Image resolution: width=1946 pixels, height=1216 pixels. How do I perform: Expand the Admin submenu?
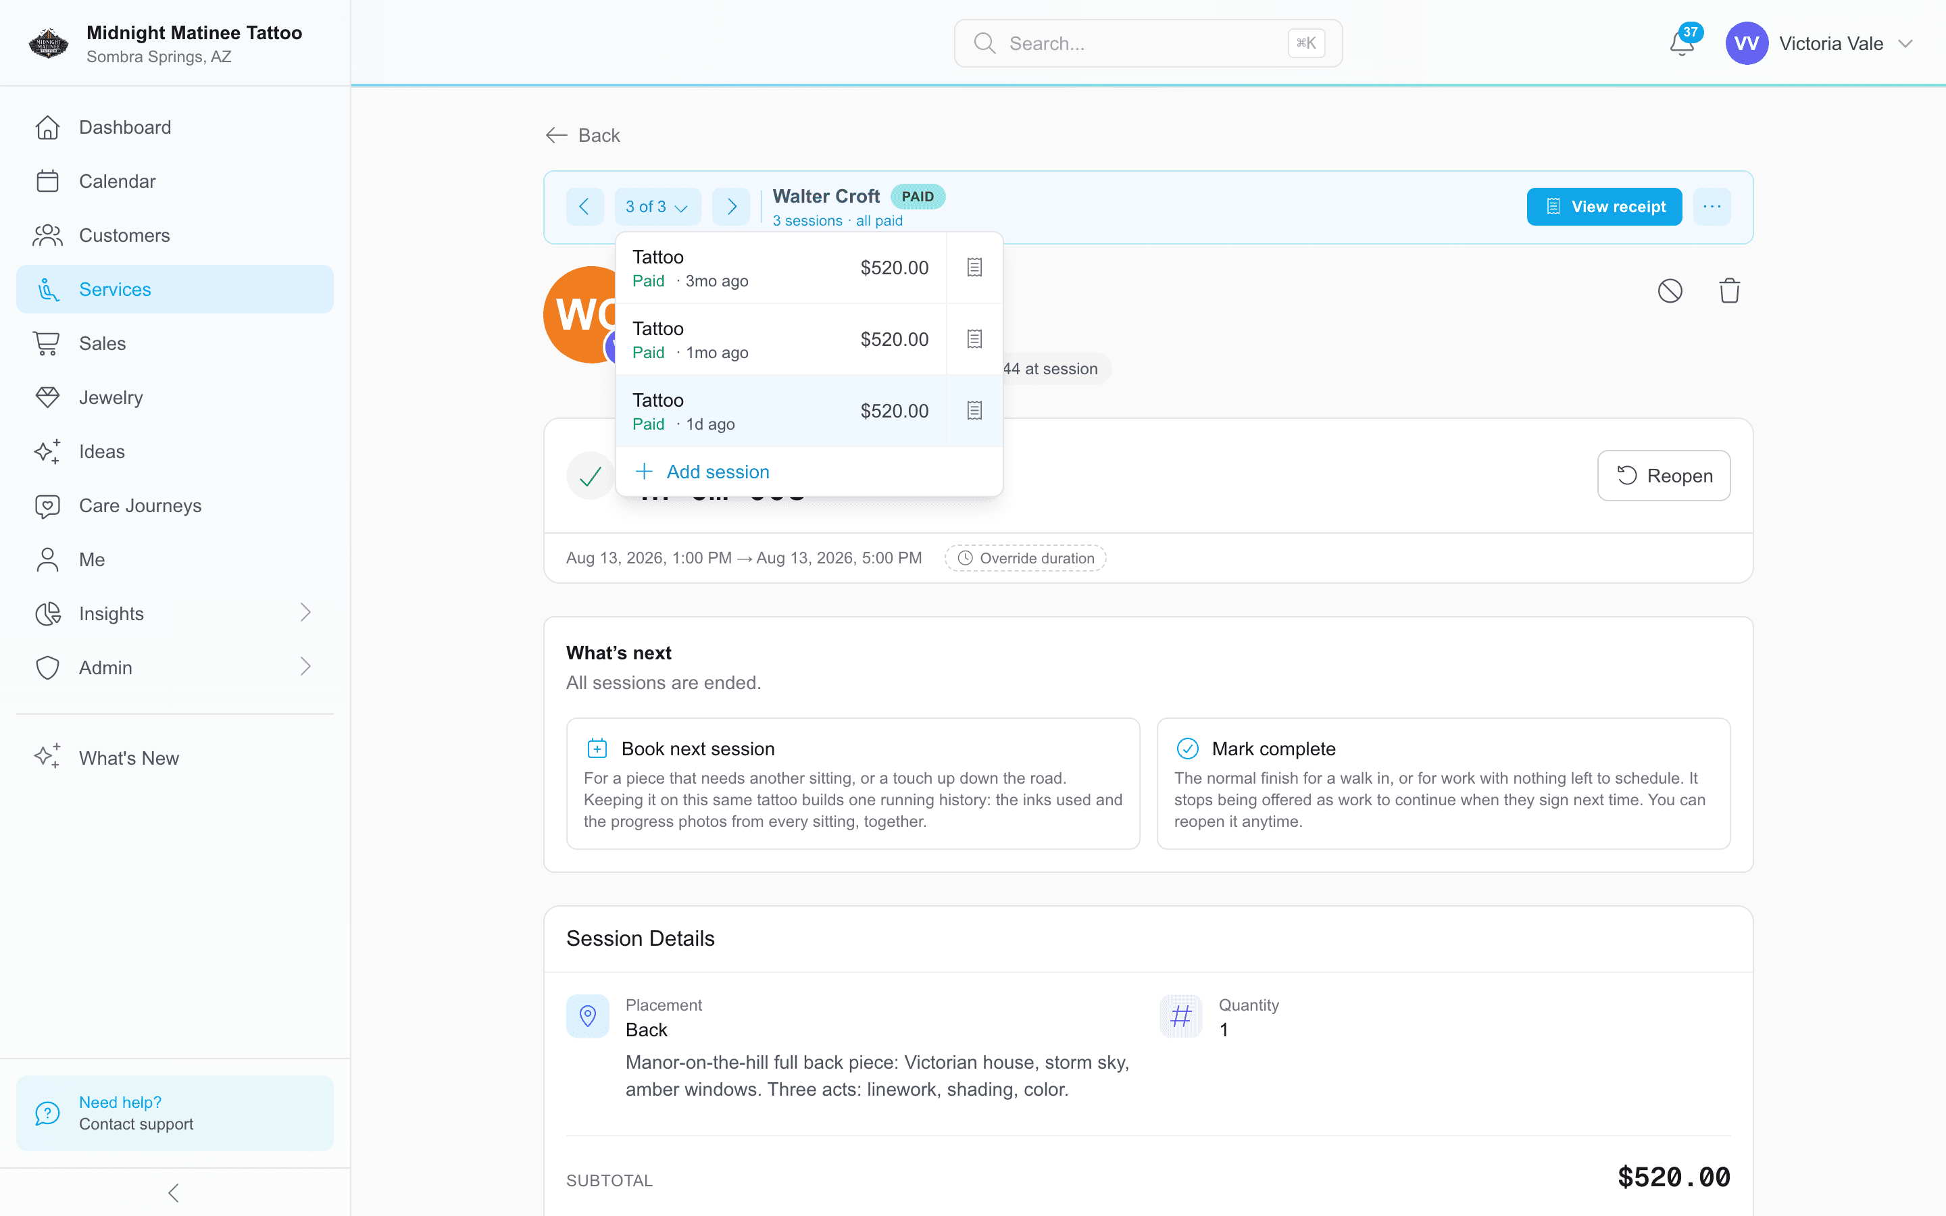[x=174, y=667]
